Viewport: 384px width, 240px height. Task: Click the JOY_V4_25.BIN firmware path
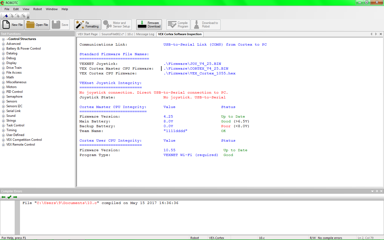[x=192, y=64]
